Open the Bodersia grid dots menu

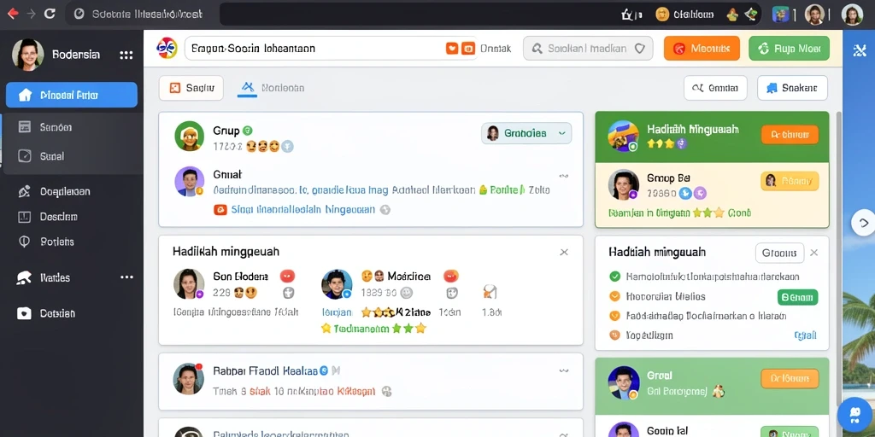click(x=126, y=55)
